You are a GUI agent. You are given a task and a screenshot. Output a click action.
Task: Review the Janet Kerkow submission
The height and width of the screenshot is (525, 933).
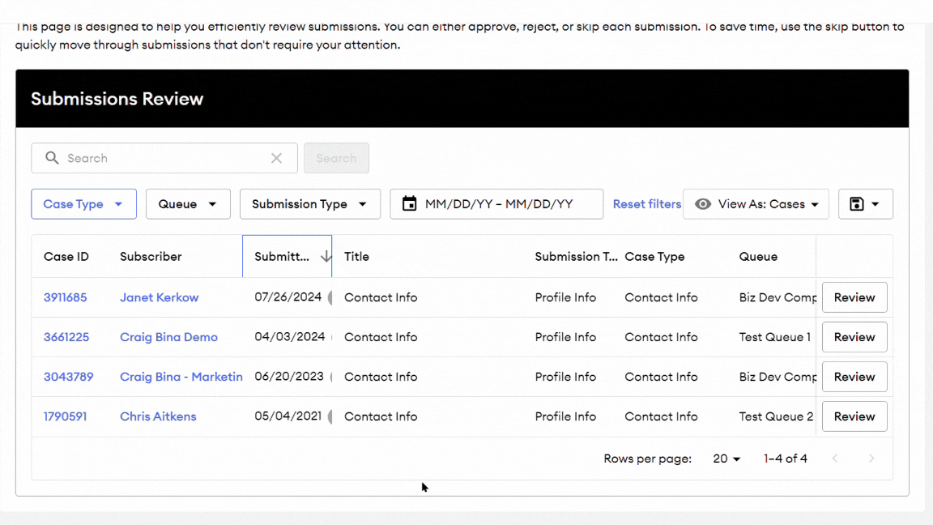pos(854,297)
